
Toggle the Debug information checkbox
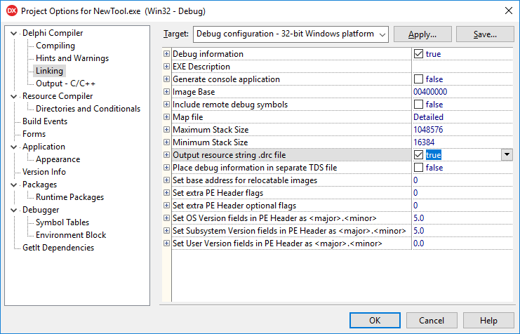[418, 54]
